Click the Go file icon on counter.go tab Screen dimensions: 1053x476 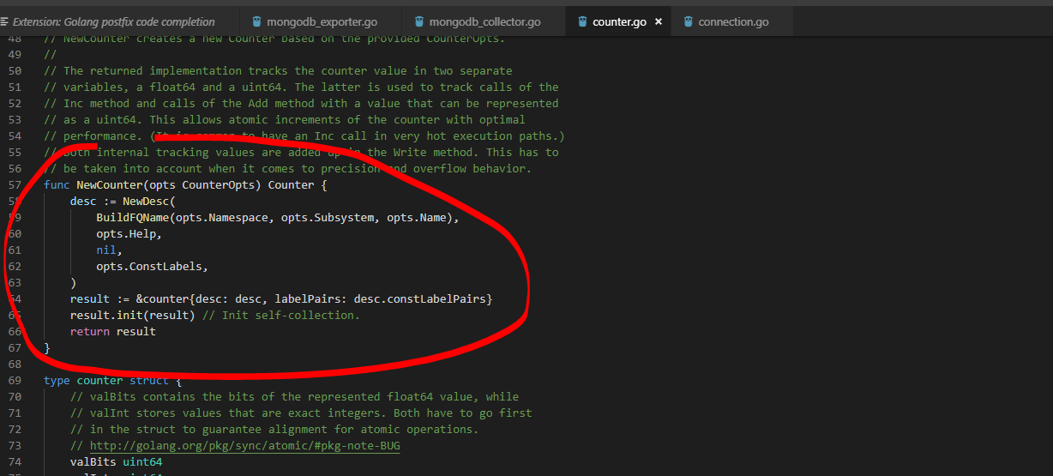[x=582, y=21]
